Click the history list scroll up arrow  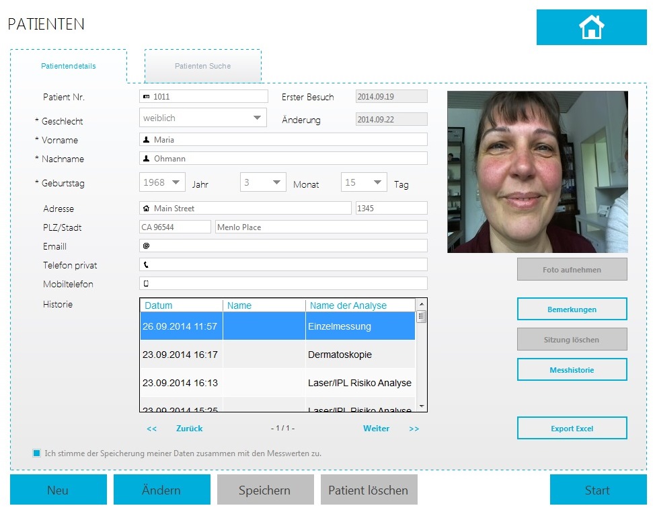[x=422, y=303]
